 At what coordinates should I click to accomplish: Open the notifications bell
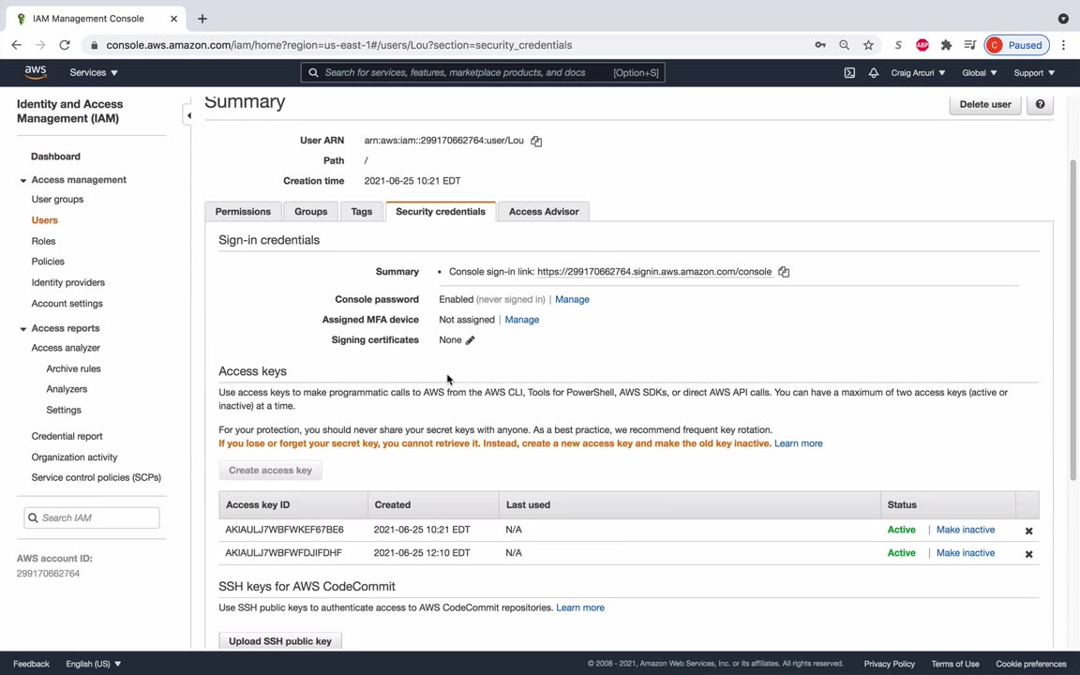point(874,72)
